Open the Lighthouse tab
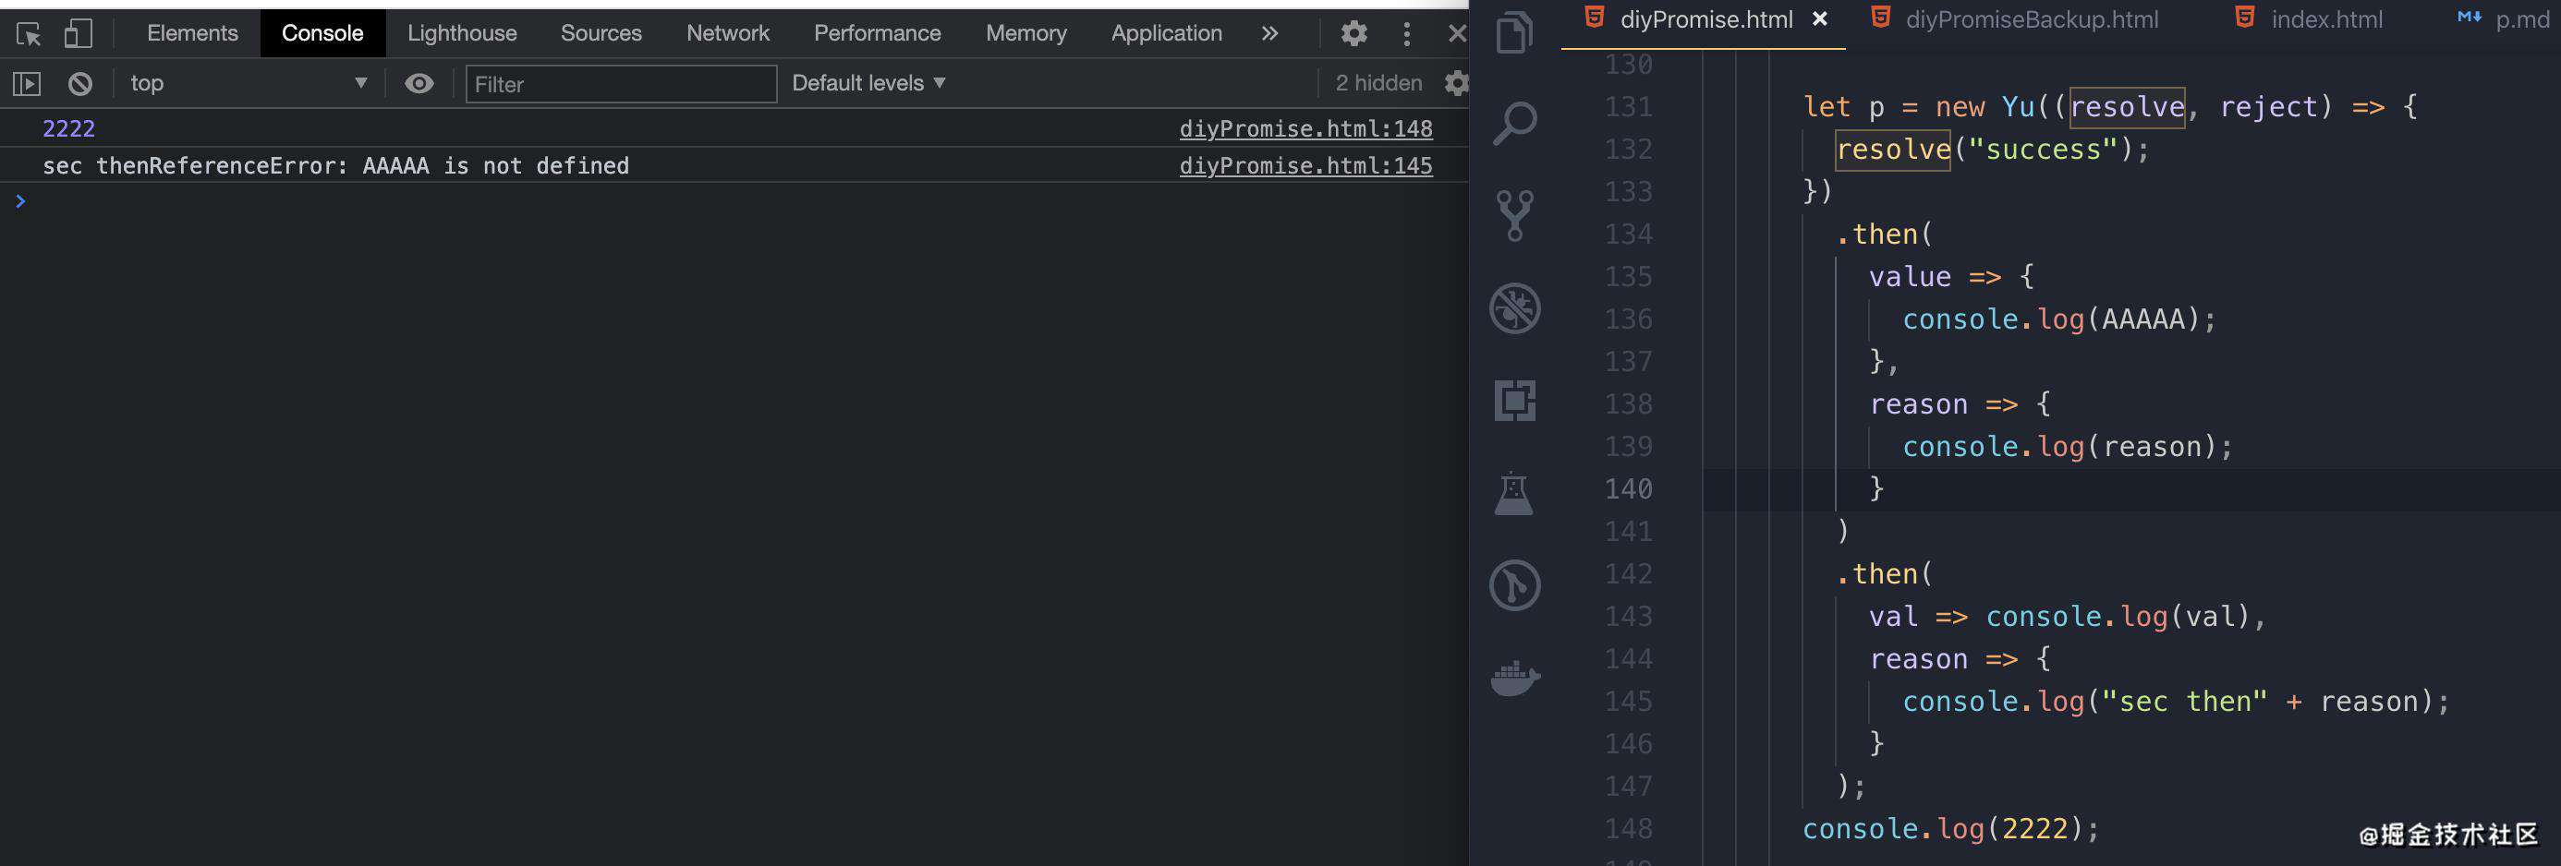This screenshot has width=2561, height=866. 462,32
